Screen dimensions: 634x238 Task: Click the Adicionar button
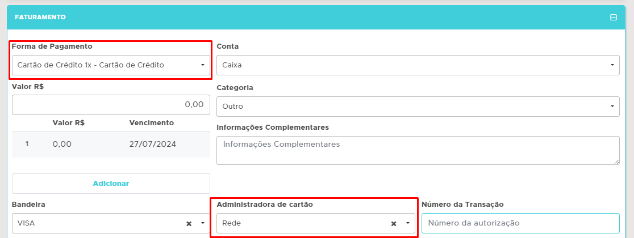point(111,184)
